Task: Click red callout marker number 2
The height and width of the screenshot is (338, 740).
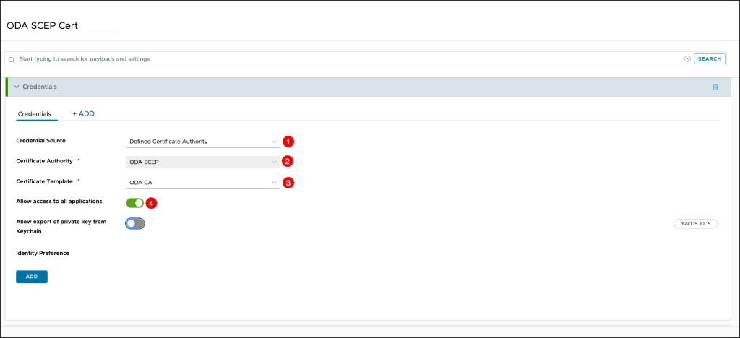Action: 288,162
